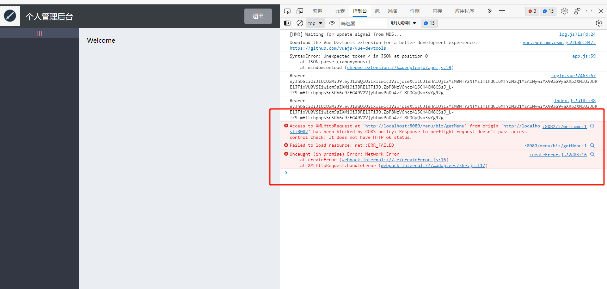The height and width of the screenshot is (289, 607).
Task: Close the DevTools panel
Action: coord(601,11)
